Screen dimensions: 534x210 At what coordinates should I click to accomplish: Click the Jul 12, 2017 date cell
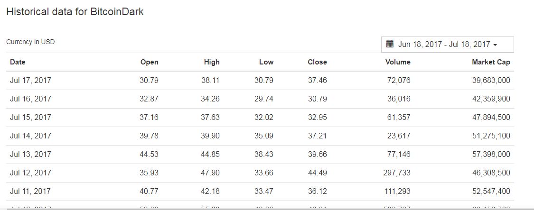click(x=30, y=173)
